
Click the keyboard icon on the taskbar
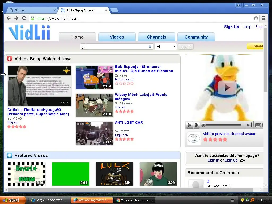[233, 200]
